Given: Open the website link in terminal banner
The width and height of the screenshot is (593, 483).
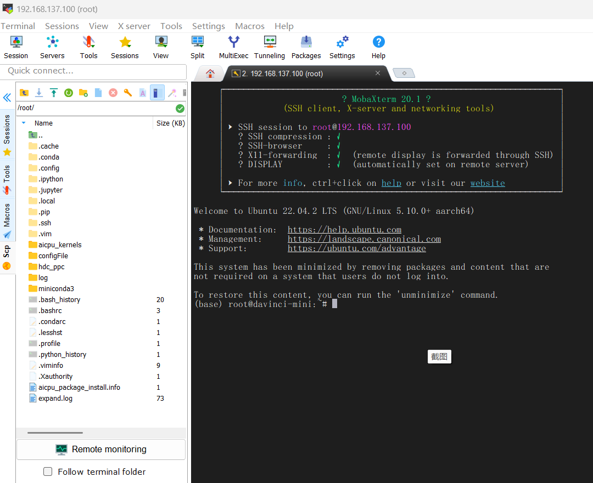Looking at the screenshot, I should click(x=488, y=183).
